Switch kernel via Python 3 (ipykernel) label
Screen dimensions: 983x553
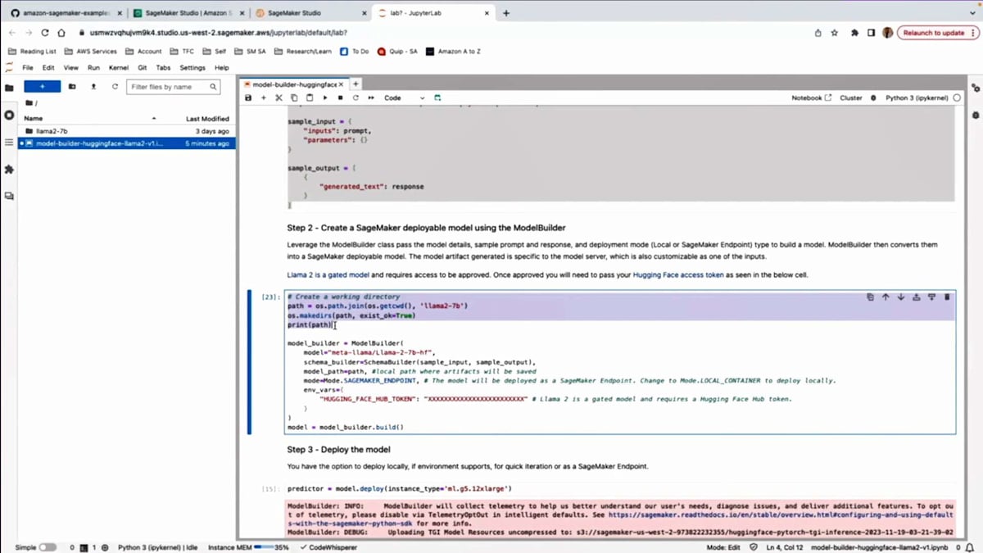(x=917, y=97)
